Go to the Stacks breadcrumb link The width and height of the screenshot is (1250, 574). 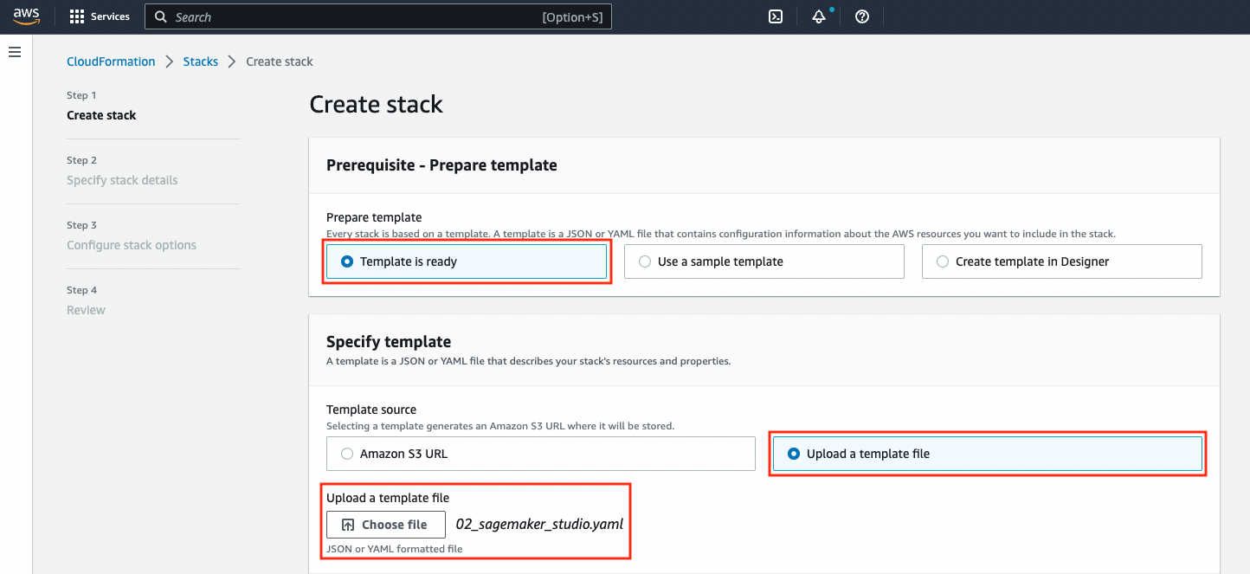201,61
